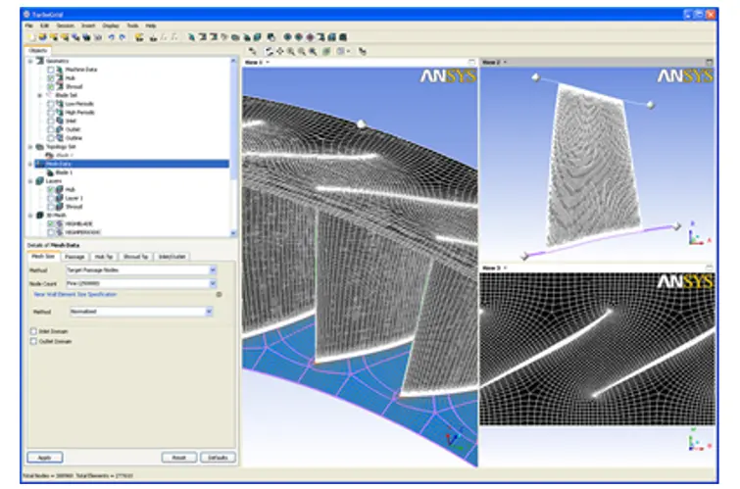Select Blade 1 under Mesh Data
740x489 pixels.
[x=63, y=171]
